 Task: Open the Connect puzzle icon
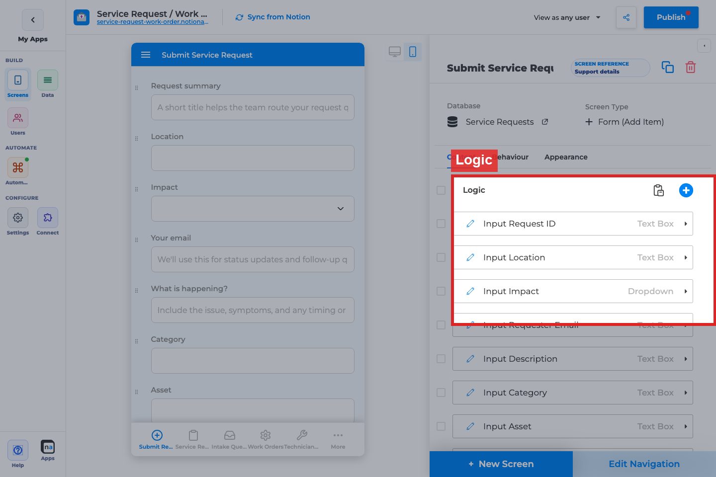48,221
